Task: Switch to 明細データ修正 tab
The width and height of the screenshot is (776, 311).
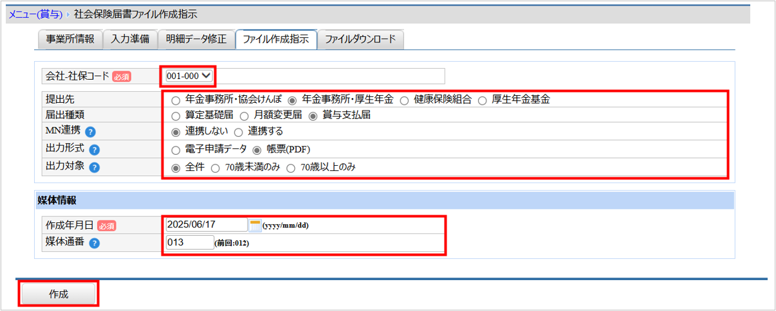Action: (x=196, y=40)
